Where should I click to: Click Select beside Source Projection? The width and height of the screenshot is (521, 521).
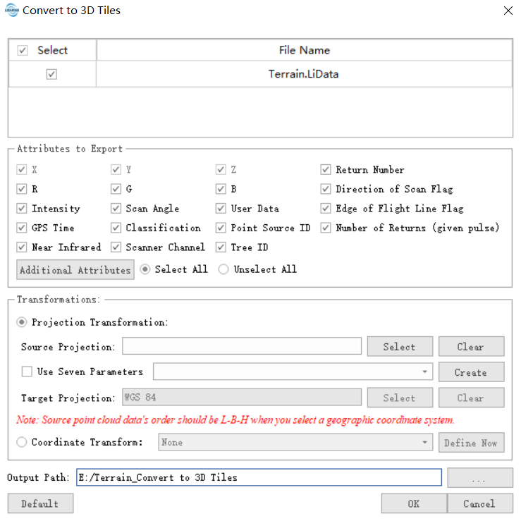click(x=399, y=347)
